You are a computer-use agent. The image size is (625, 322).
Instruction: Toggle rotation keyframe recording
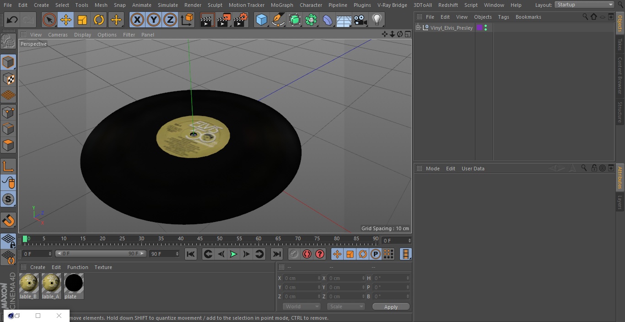[363, 254]
